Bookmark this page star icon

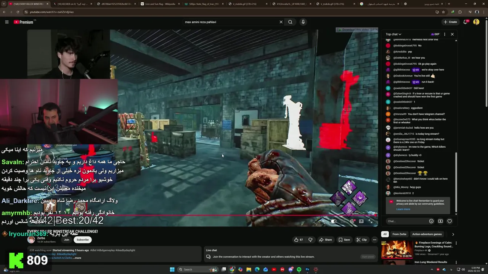(x=443, y=12)
